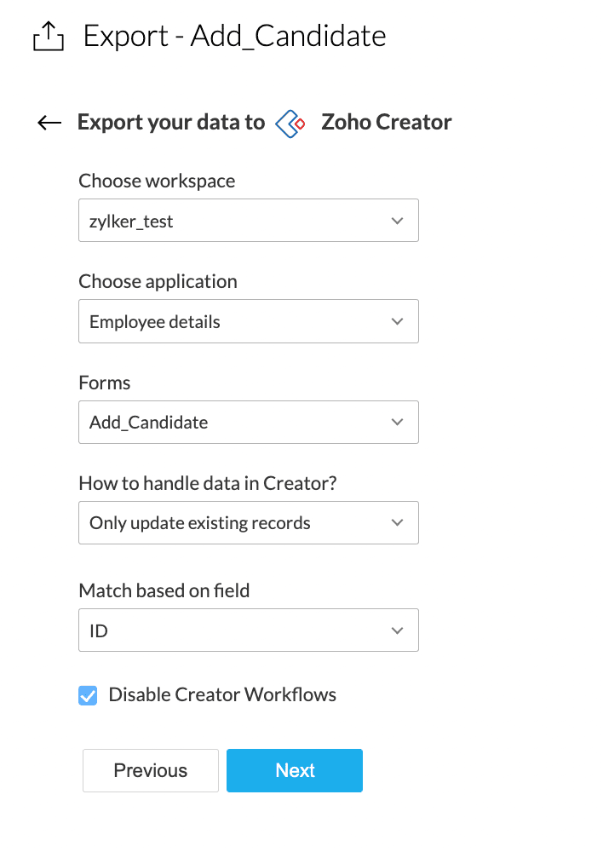
Task: Click the 'Forms' field label
Action: pyautogui.click(x=105, y=383)
